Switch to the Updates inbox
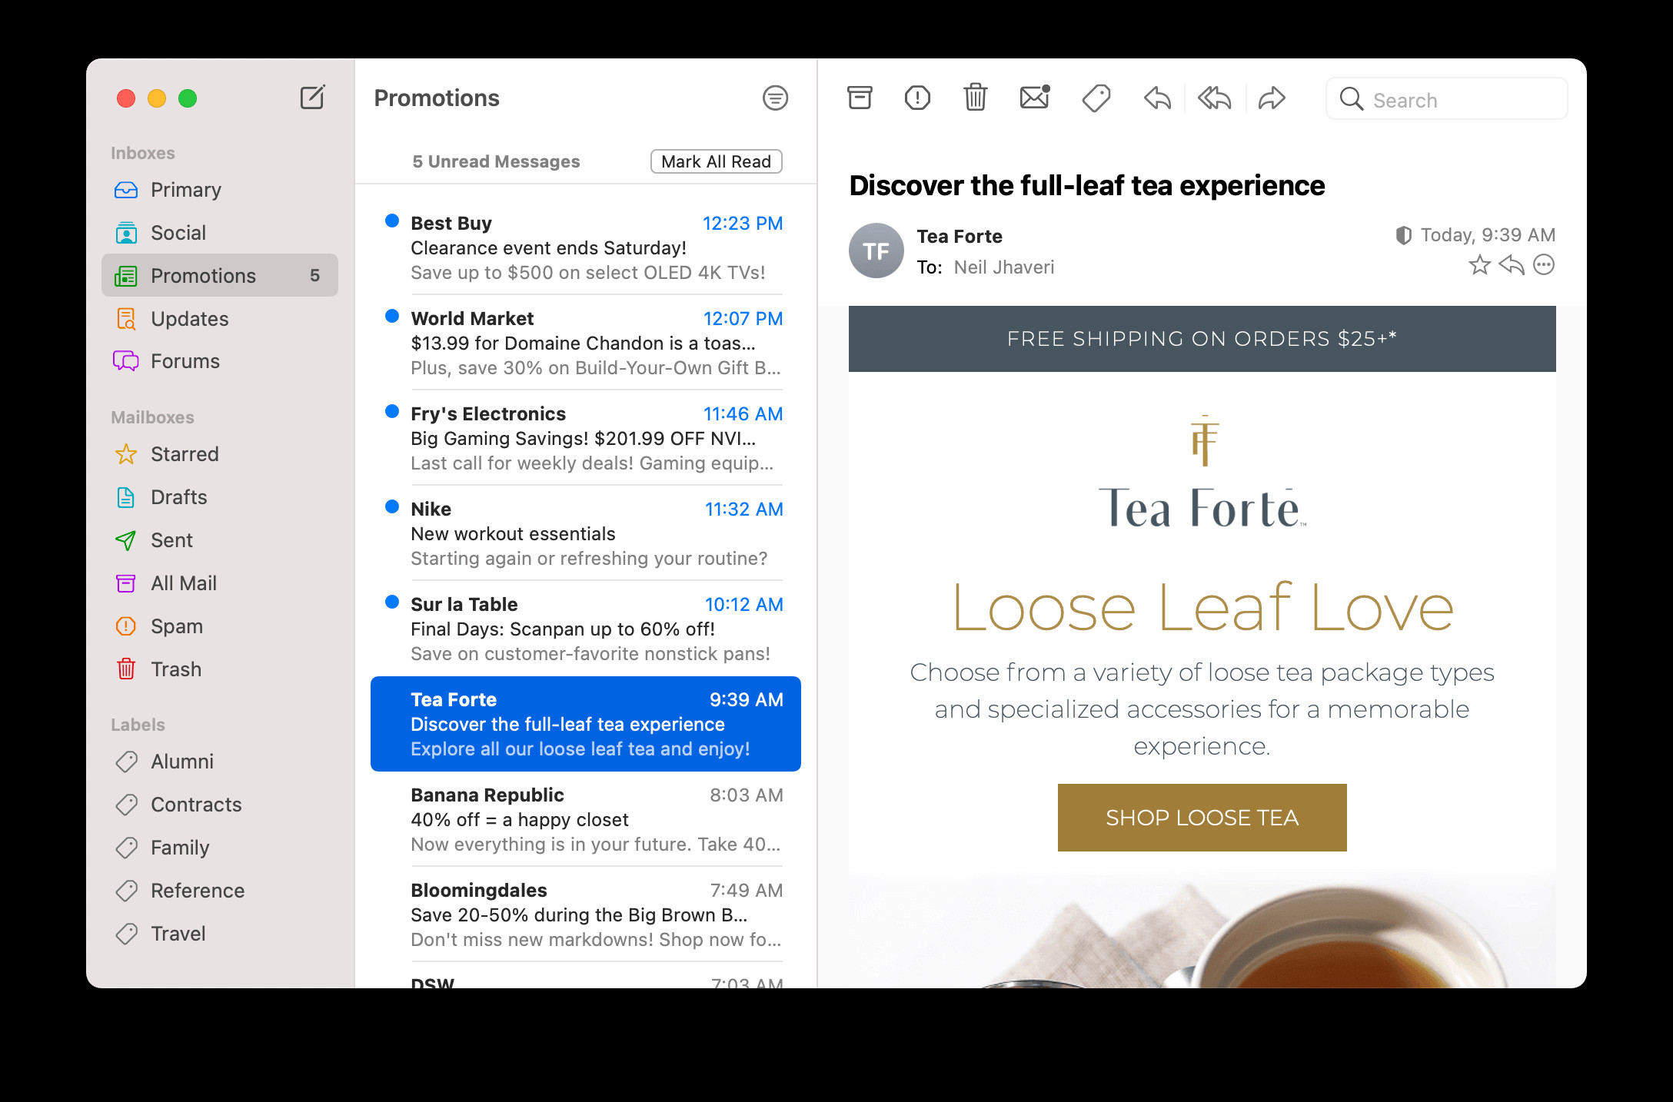 [189, 319]
